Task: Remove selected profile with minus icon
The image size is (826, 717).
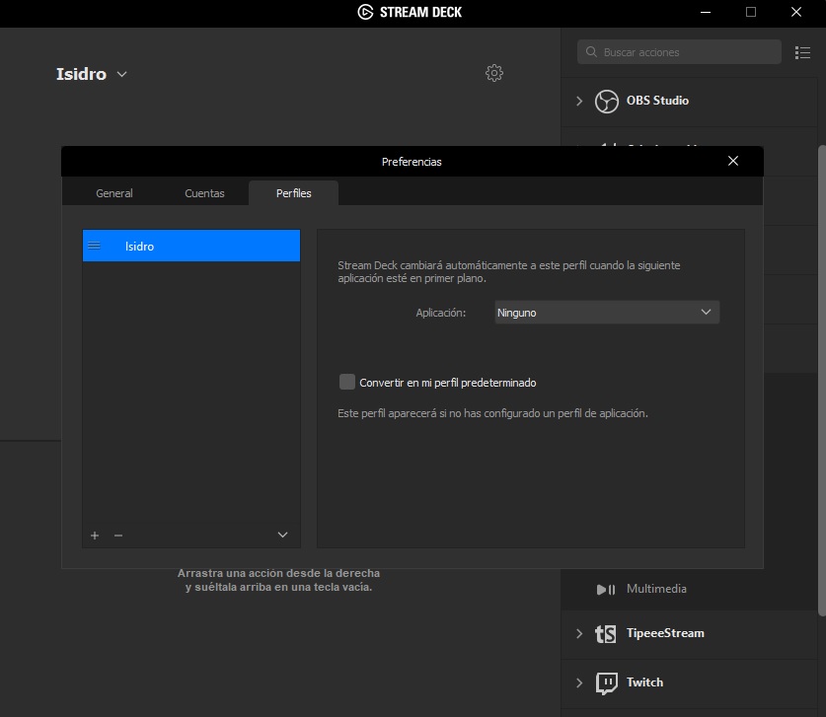Action: pyautogui.click(x=118, y=536)
